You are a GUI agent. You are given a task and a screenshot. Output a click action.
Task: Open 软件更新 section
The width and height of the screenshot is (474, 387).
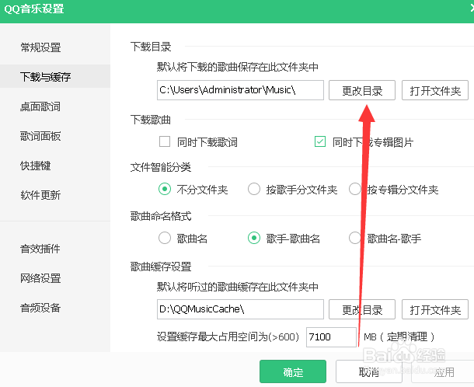40,195
